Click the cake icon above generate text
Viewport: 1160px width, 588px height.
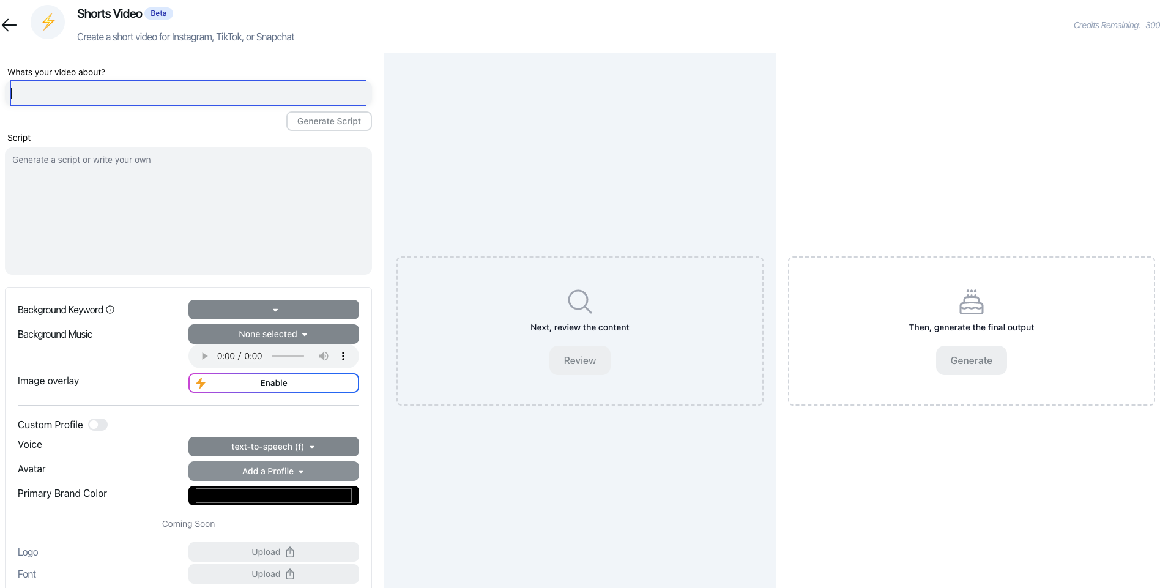click(972, 302)
